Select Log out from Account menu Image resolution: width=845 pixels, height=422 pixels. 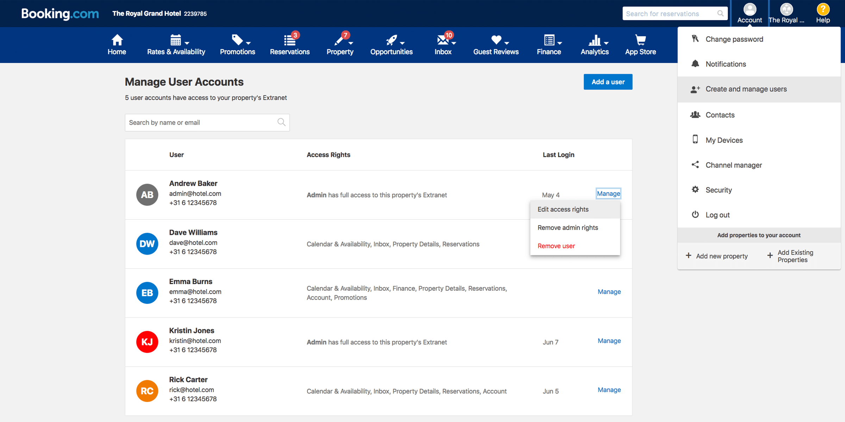tap(717, 215)
